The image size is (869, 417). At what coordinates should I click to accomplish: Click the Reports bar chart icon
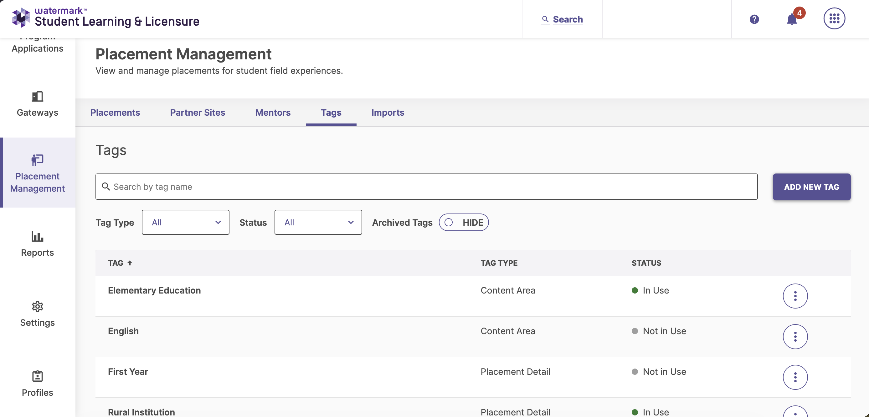pyautogui.click(x=38, y=236)
